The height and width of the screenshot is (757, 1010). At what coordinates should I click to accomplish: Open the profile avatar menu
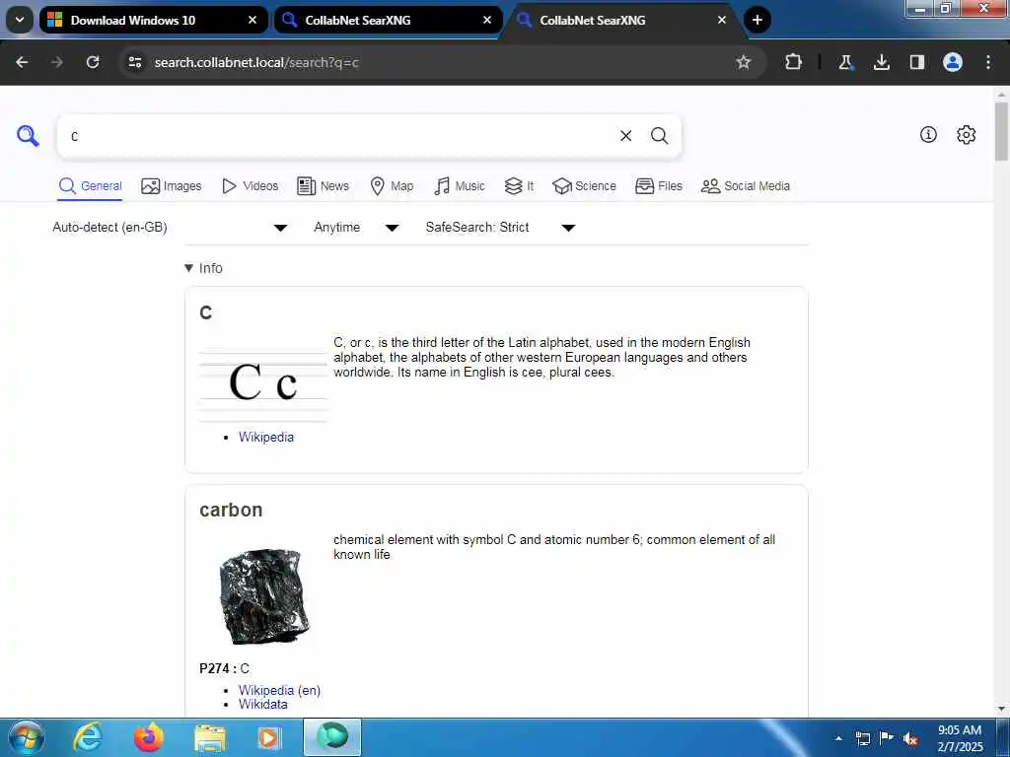click(953, 62)
